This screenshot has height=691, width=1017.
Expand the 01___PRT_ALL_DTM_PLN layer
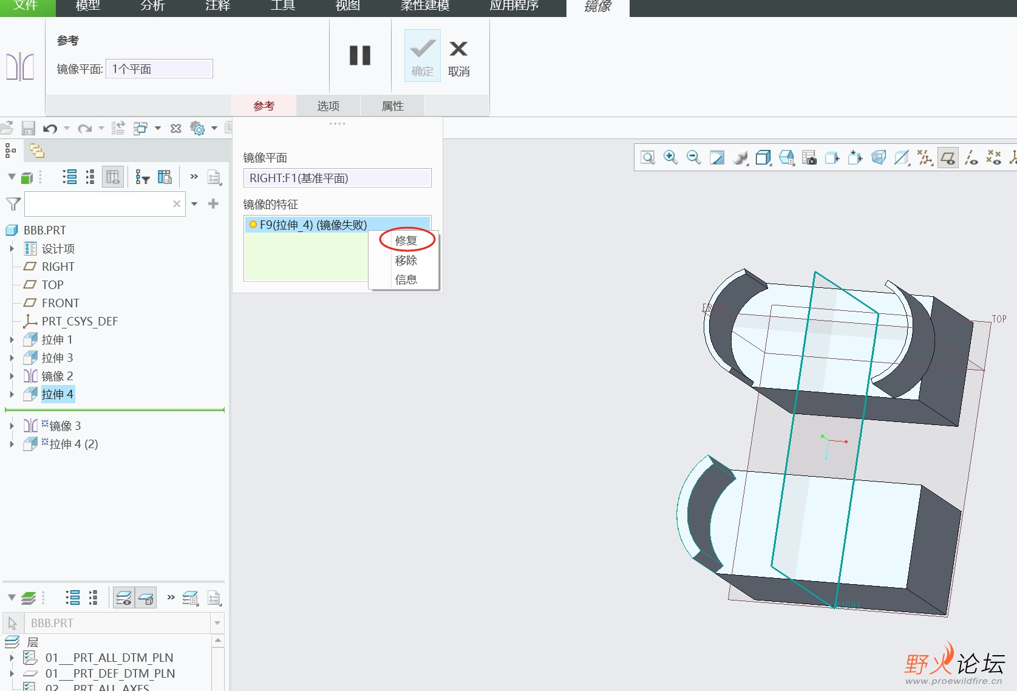tap(12, 658)
